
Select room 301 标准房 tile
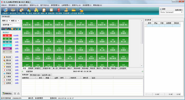(x=27, y=24)
